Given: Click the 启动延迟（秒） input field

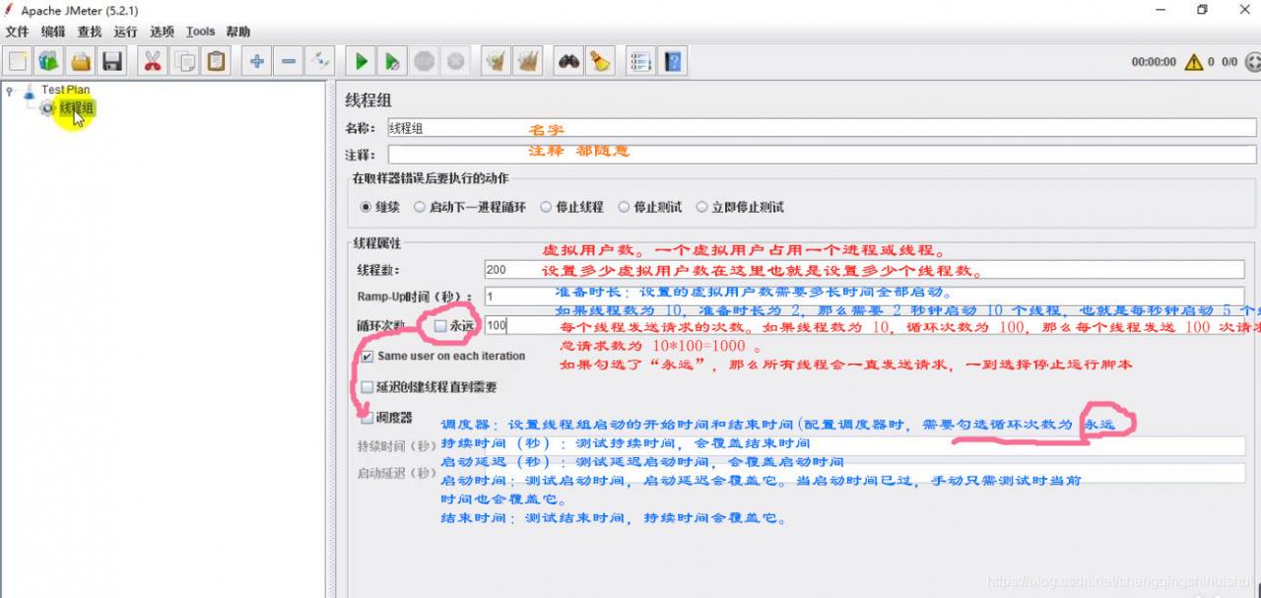Looking at the screenshot, I should pos(841,473).
